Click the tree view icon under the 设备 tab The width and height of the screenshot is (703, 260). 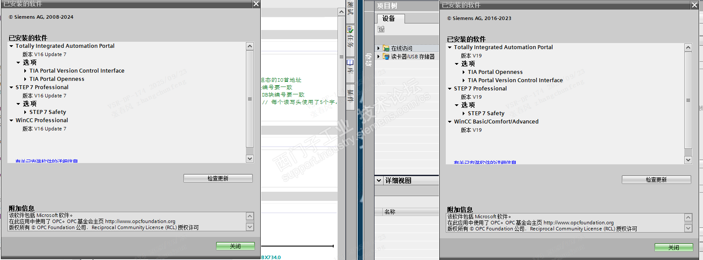381,29
